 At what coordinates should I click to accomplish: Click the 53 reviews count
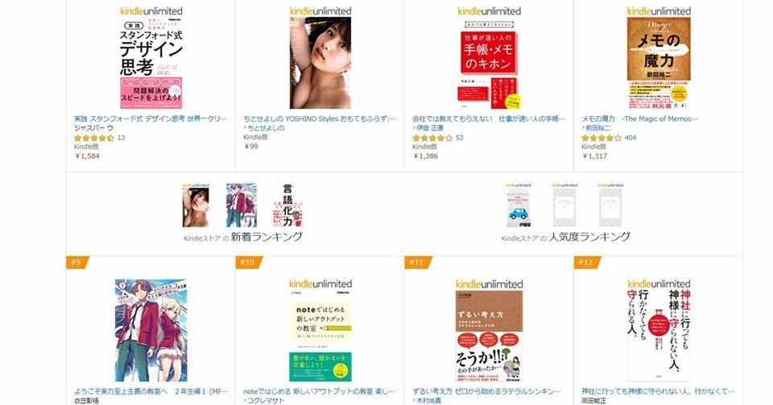(x=460, y=138)
